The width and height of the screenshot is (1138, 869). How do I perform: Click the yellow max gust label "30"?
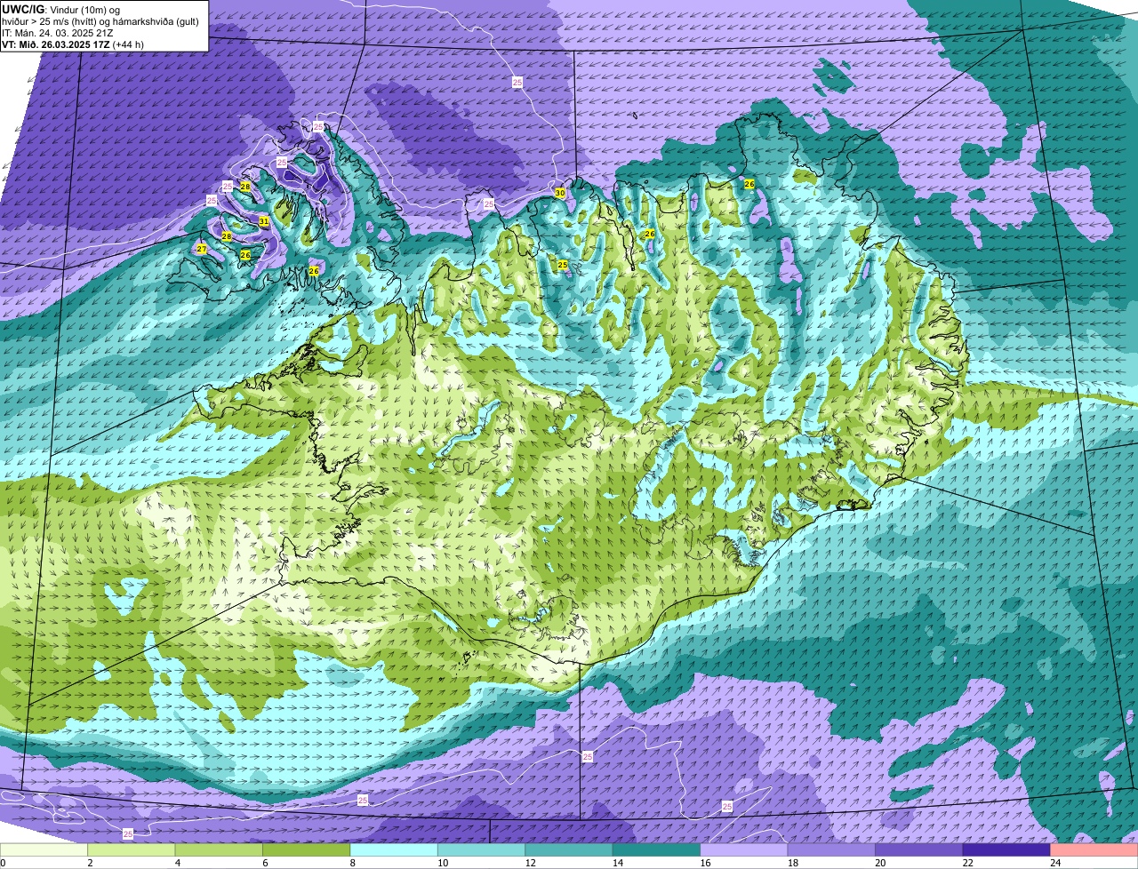[x=559, y=192]
